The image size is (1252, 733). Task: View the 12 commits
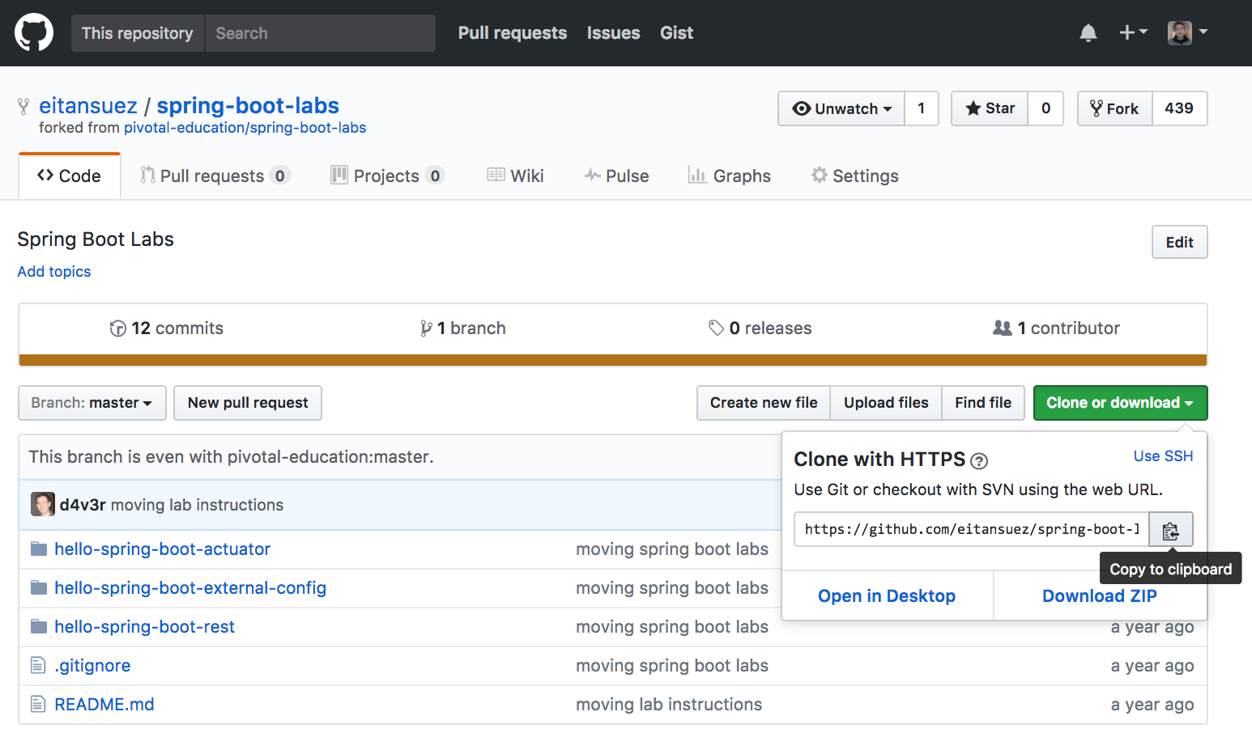(x=167, y=328)
